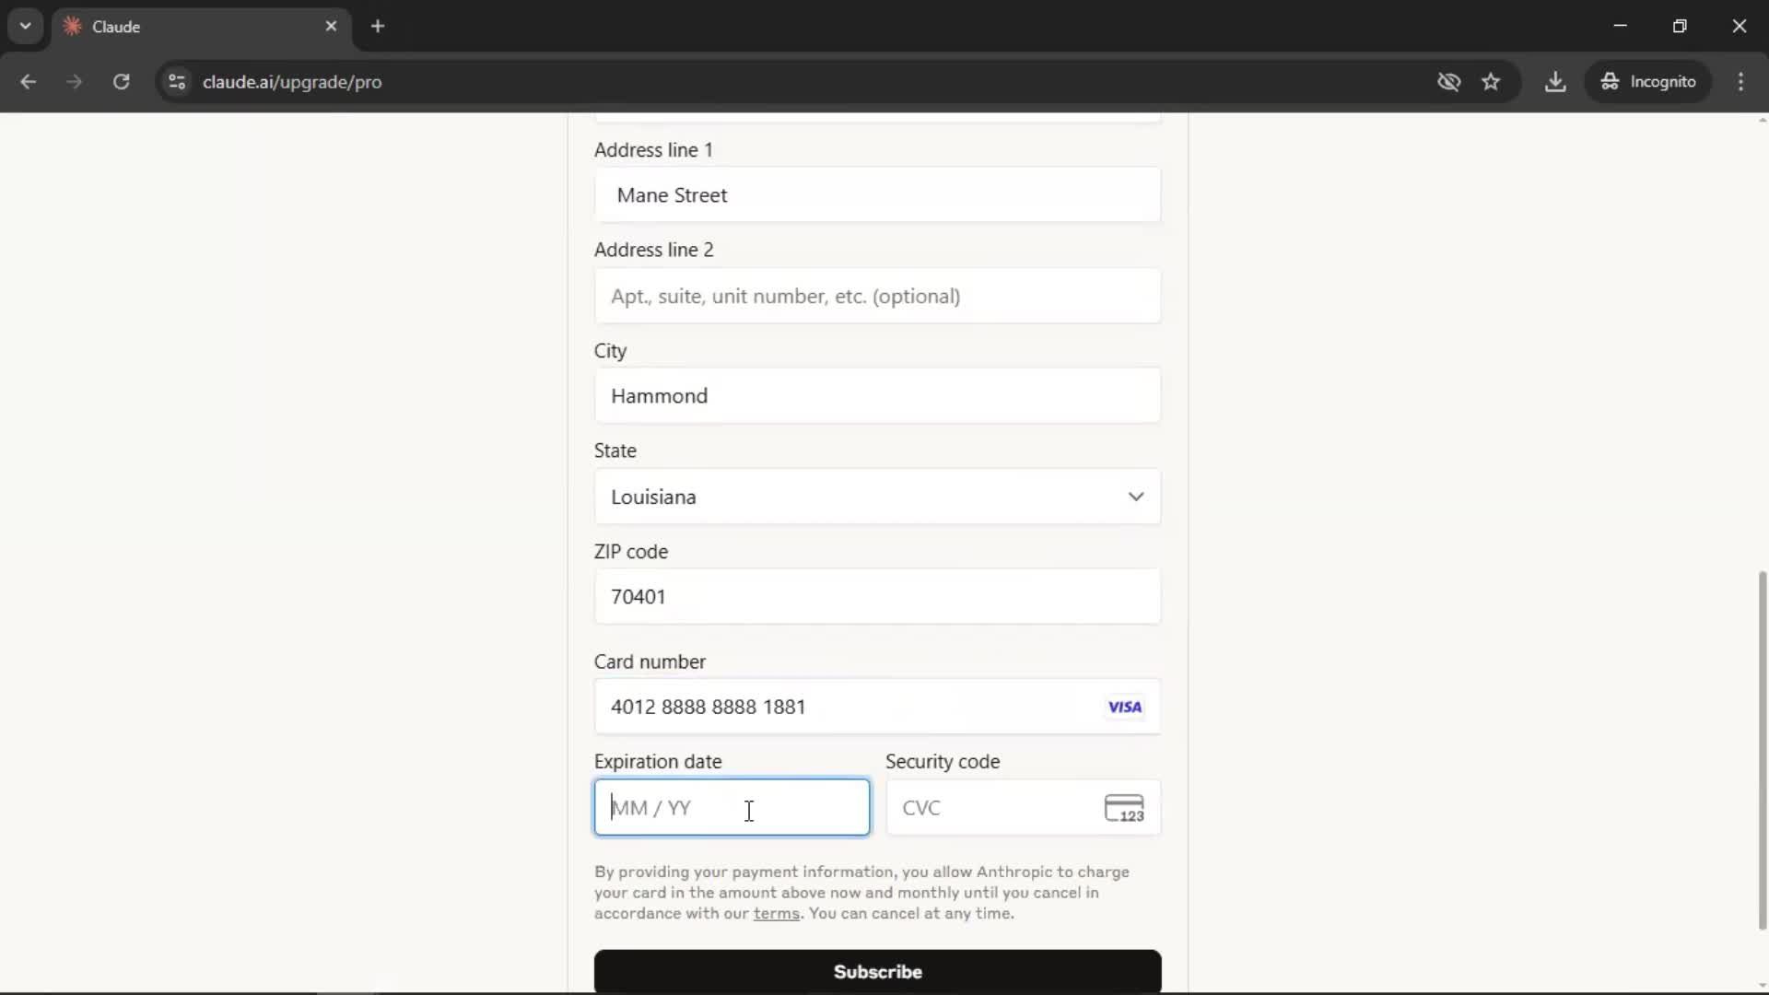Screen dimensions: 1769x995
Task: Open the terms link
Action: pyautogui.click(x=776, y=913)
